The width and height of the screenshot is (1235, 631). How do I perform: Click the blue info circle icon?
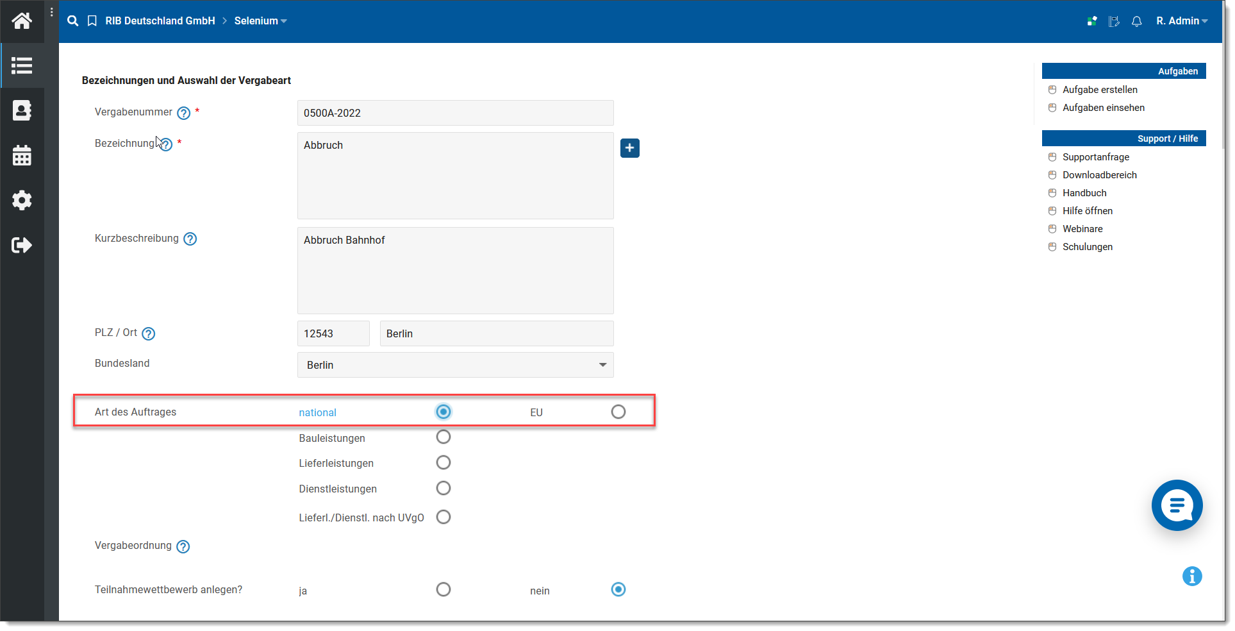tap(1192, 576)
